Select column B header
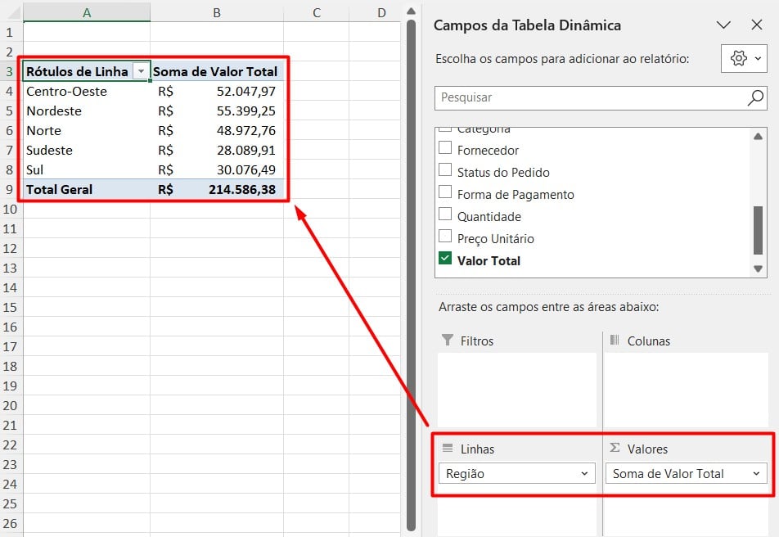 coord(217,12)
